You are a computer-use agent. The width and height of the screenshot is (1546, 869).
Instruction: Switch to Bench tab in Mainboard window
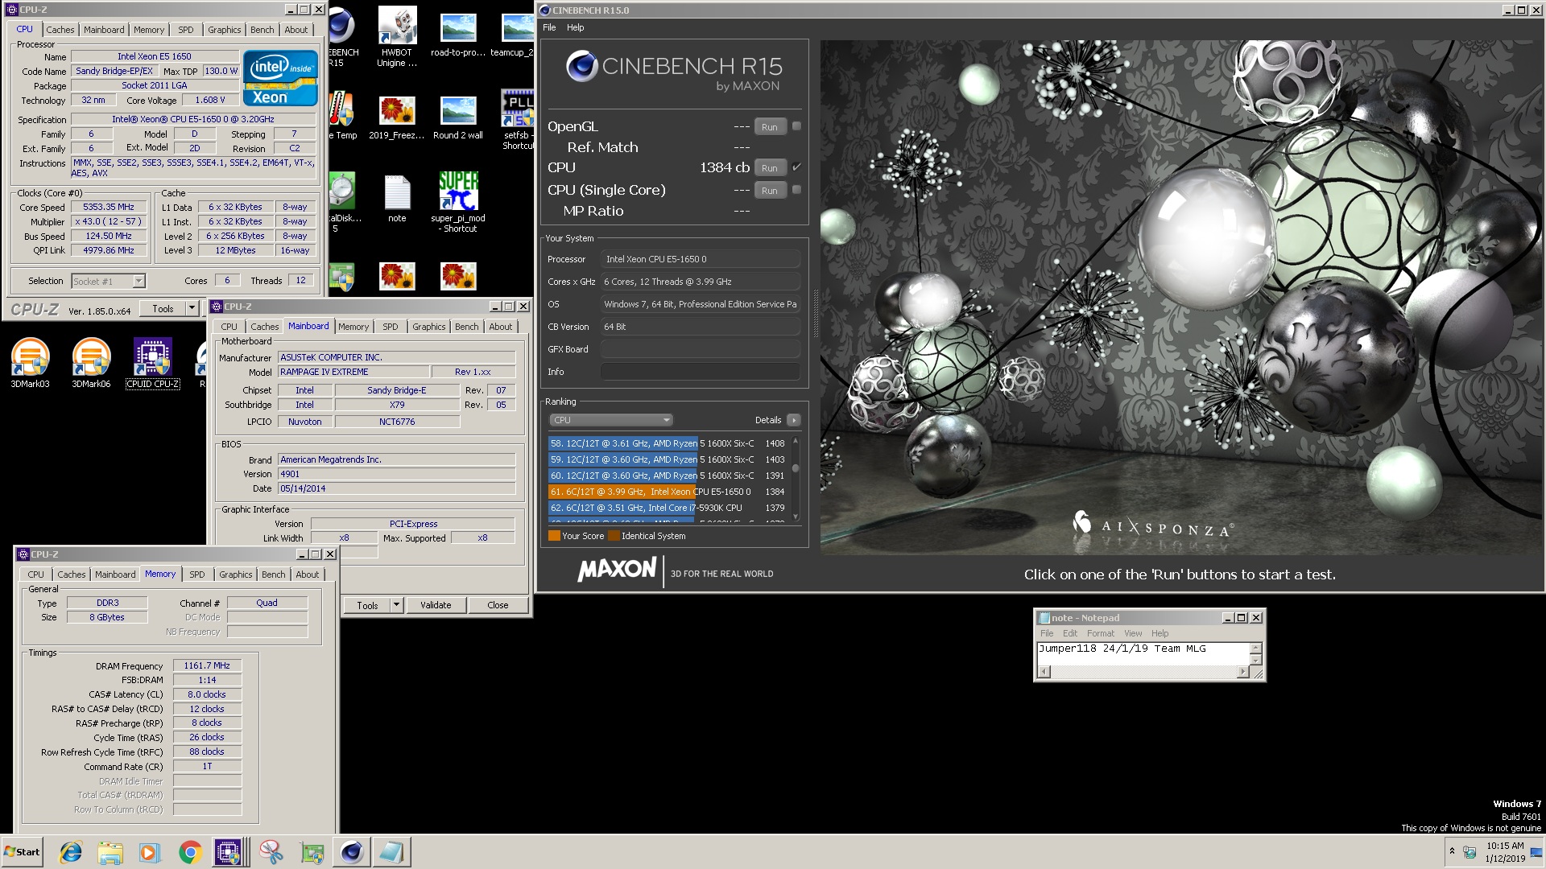pos(466,327)
